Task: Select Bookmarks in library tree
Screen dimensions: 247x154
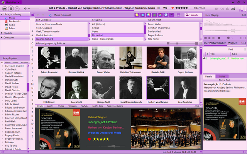Action: click(15, 22)
